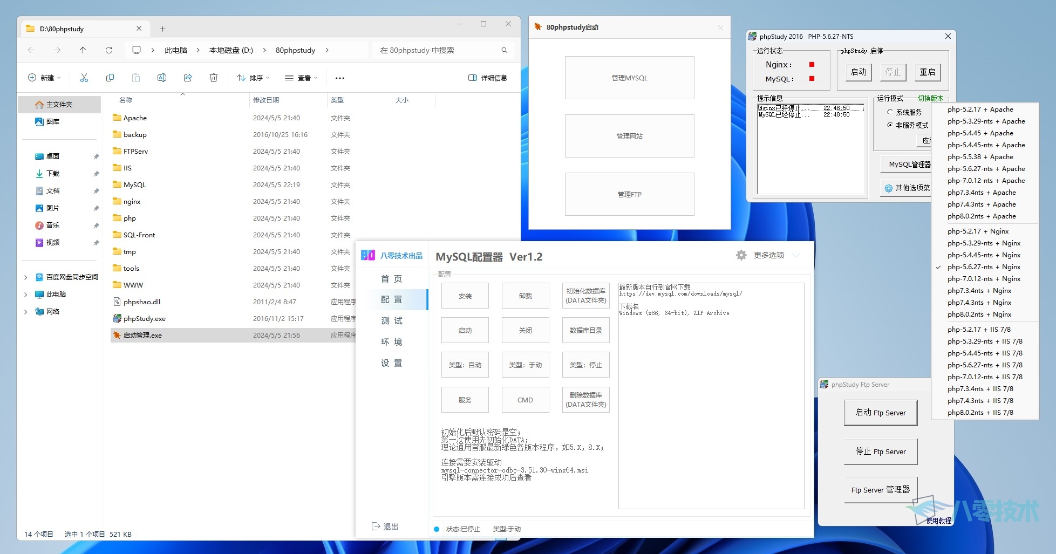Click the phpStudy.exe file icon
Image resolution: width=1056 pixels, height=554 pixels.
click(117, 318)
